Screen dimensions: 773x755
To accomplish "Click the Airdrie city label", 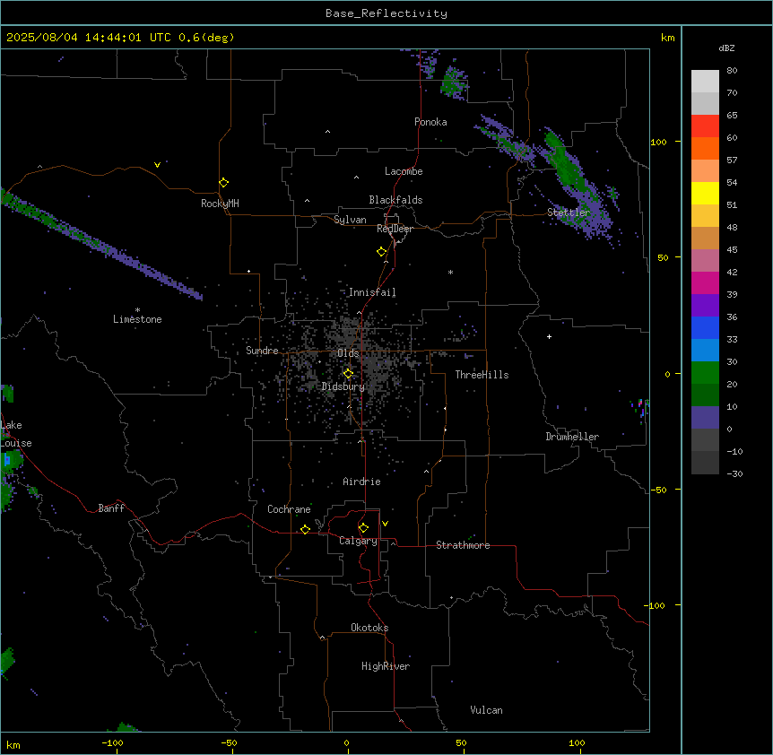I will click(x=361, y=482).
